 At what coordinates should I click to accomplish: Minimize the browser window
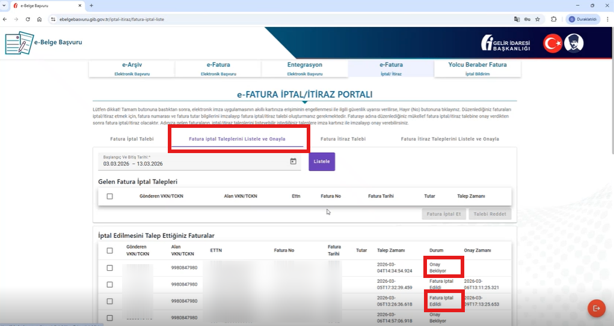(x=577, y=5)
